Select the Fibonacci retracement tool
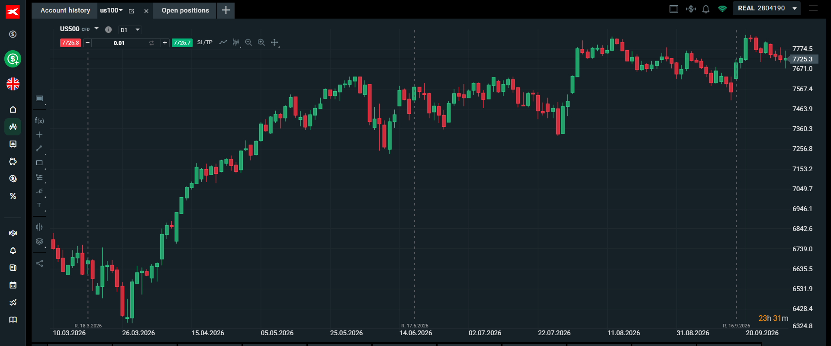Image resolution: width=831 pixels, height=346 pixels. 39,177
